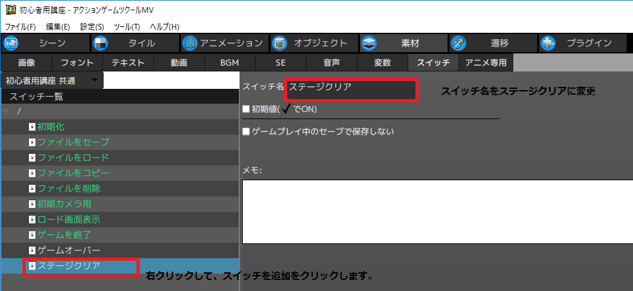This screenshot has height=291, width=633.
Task: Click the Transition (遷移) link icon
Action: pos(458,43)
